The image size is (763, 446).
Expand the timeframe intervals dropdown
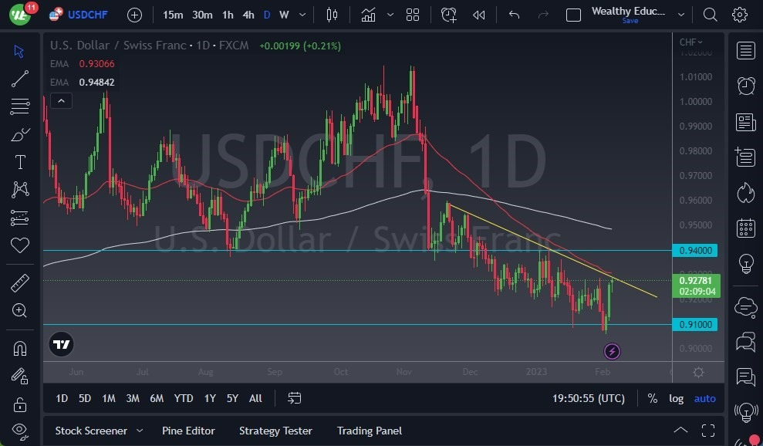tap(302, 14)
